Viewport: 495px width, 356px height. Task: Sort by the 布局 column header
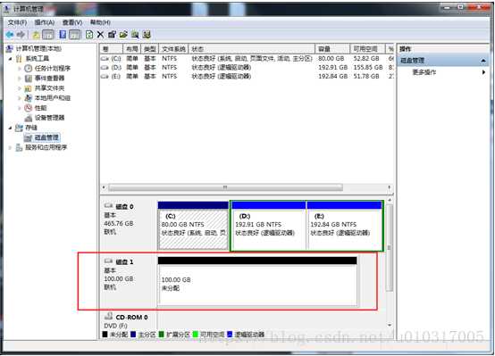(132, 49)
